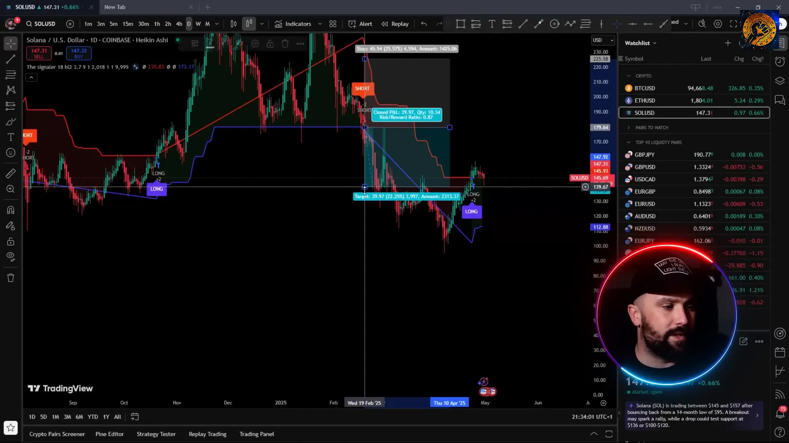
Task: Add a symbol to the watchlist
Action: click(x=728, y=43)
